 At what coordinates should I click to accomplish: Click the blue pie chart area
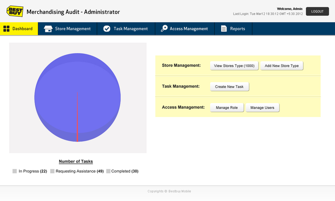[x=57, y=94]
